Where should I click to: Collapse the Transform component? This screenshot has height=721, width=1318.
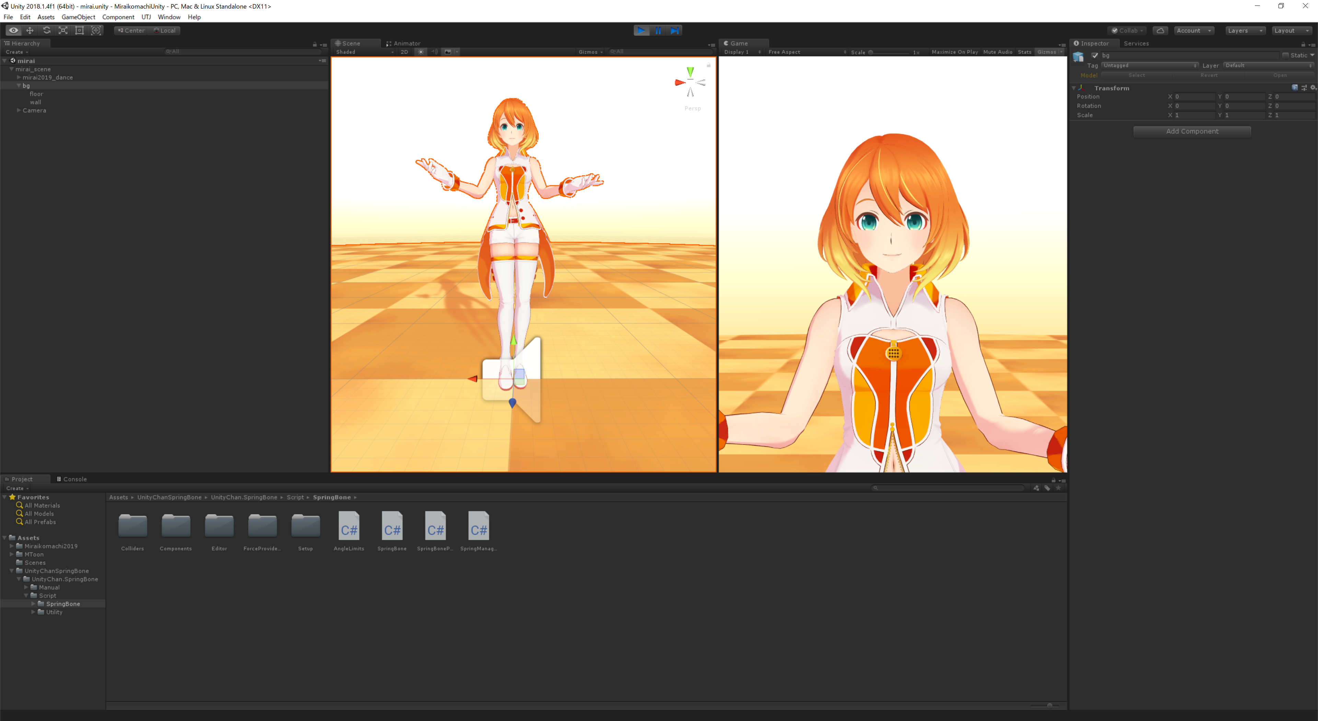point(1074,88)
